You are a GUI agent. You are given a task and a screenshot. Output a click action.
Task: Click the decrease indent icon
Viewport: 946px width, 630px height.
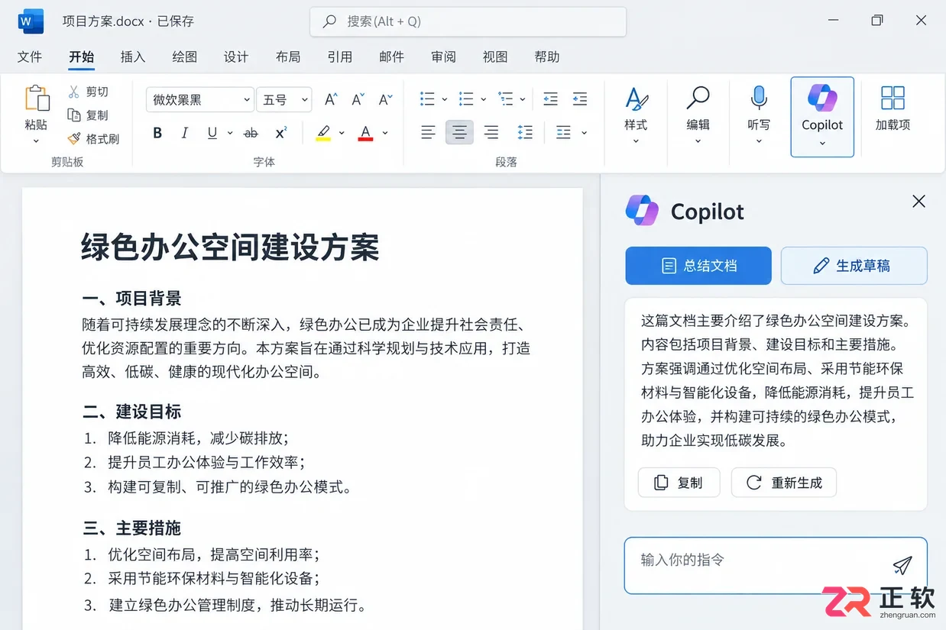[550, 99]
